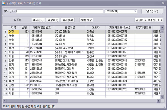Select supplier 365편안한 치과의원
This screenshot has width=167, height=110.
point(70,81)
